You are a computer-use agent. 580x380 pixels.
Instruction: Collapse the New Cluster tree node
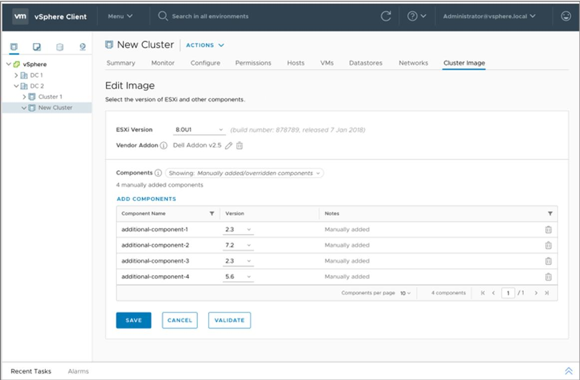click(24, 108)
